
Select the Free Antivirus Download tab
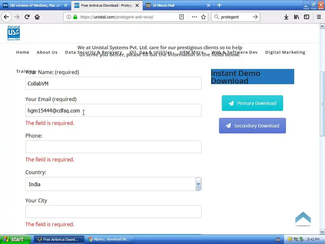107,5
